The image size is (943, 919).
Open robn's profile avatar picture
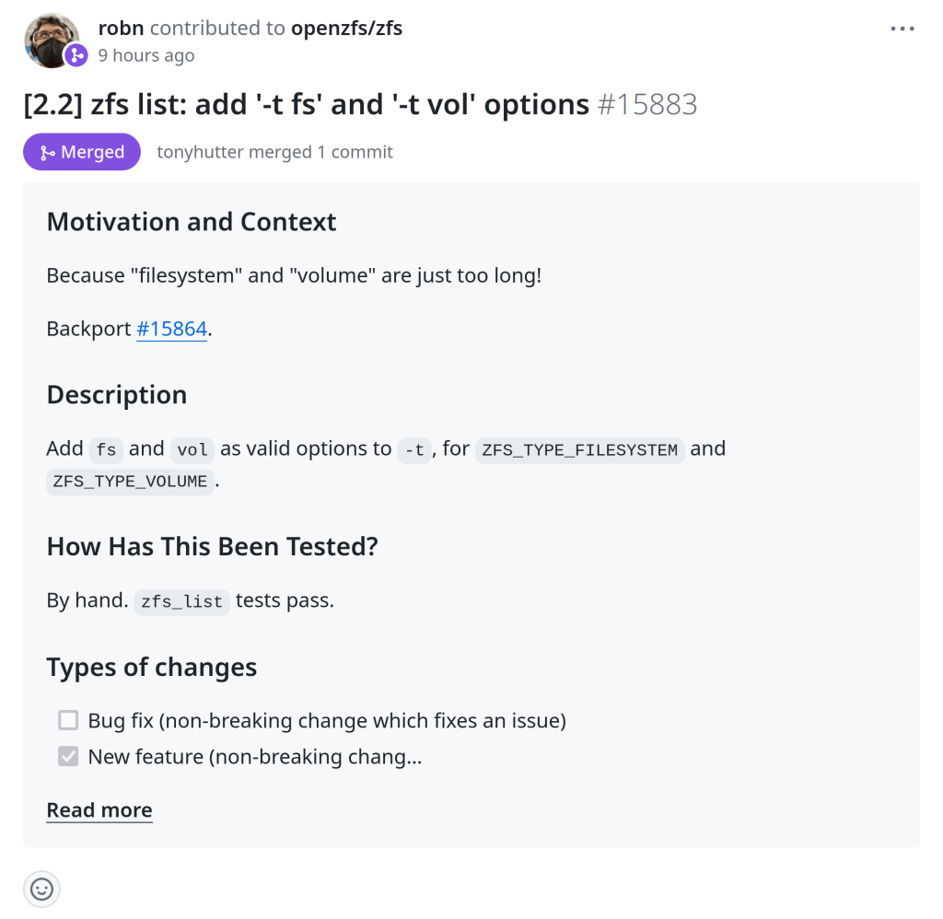click(50, 38)
